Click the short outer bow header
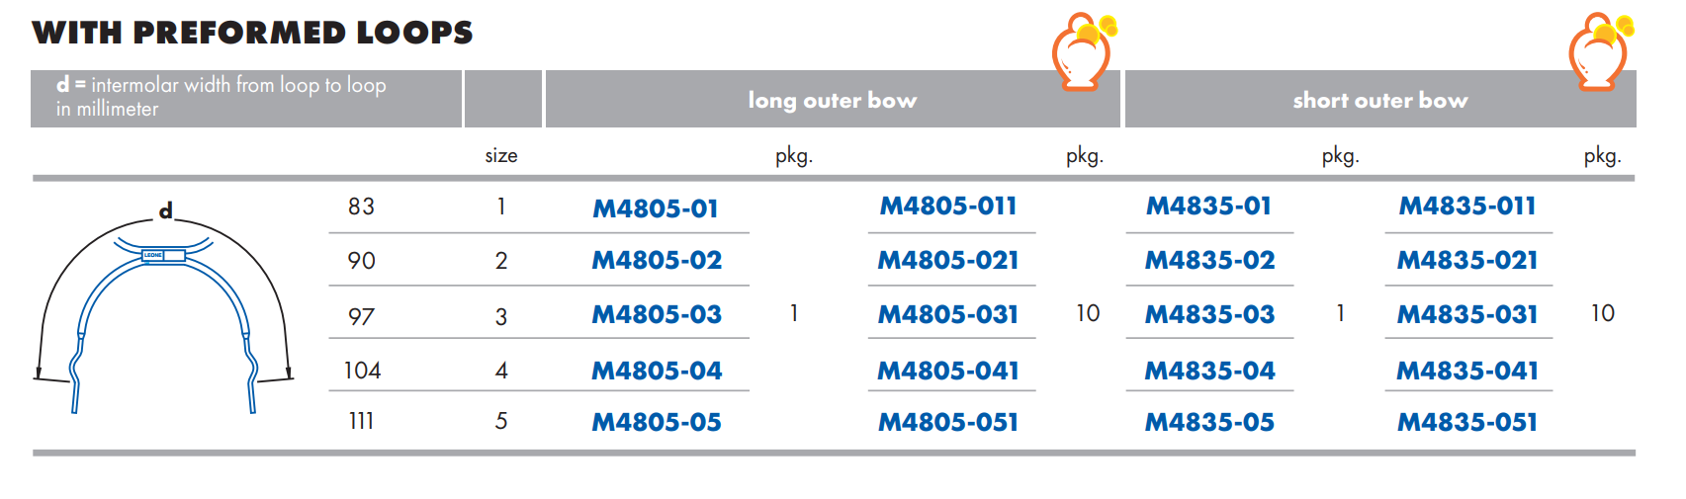Viewport: 1686px width, 499px height. pyautogui.click(x=1380, y=100)
